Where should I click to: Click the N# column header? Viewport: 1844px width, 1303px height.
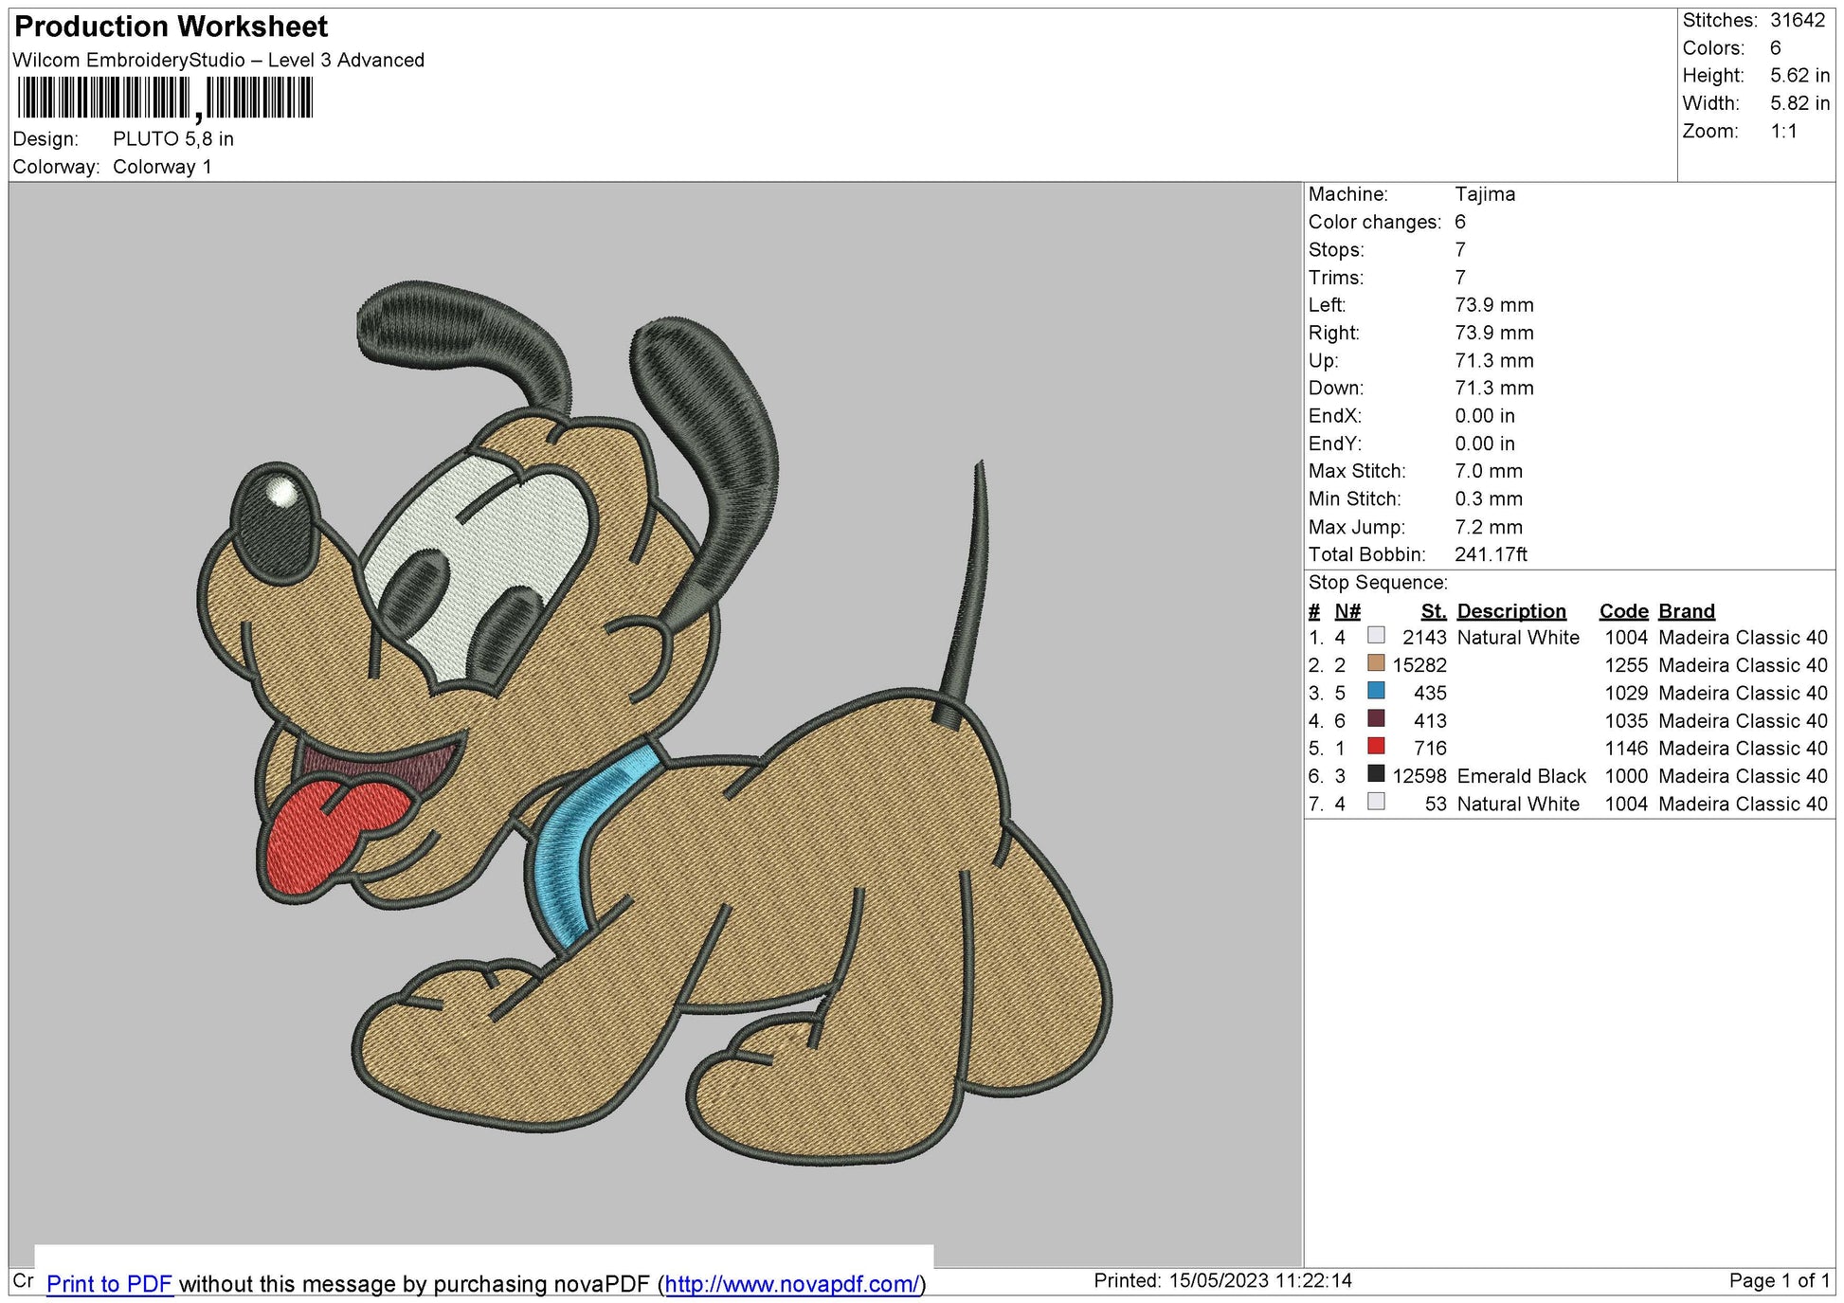pyautogui.click(x=1350, y=611)
